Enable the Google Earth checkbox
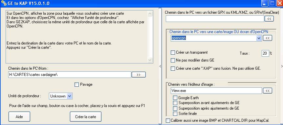This screenshot has height=125, width=283. click(175, 98)
